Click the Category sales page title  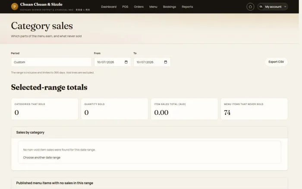(x=42, y=26)
